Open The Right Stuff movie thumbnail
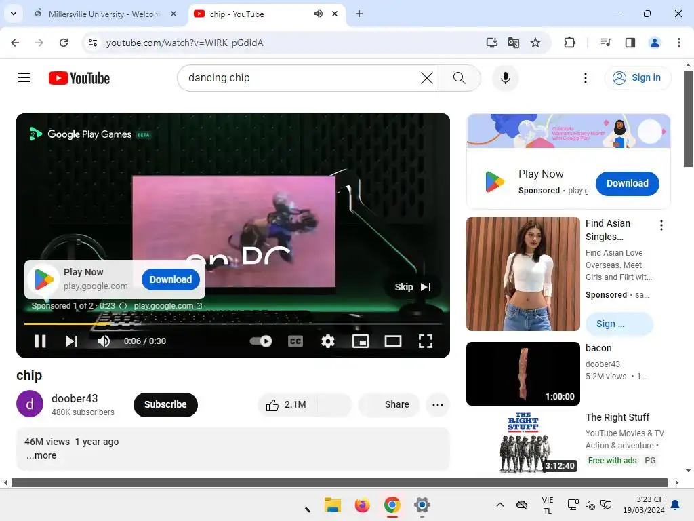 523,442
